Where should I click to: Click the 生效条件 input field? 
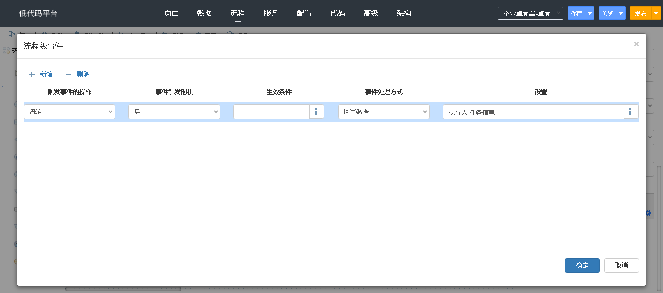[271, 112]
